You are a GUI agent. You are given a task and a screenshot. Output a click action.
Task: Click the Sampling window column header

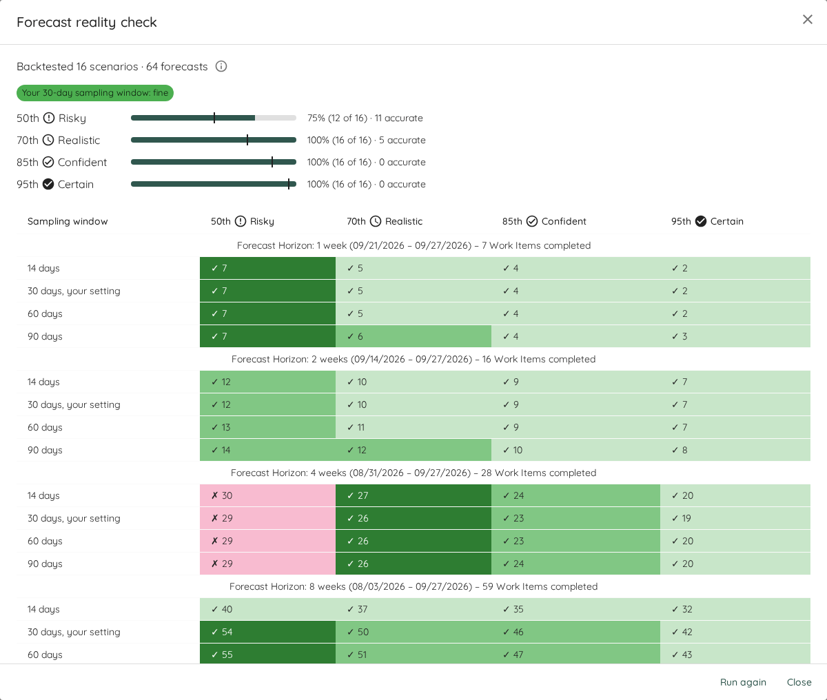[x=68, y=221]
